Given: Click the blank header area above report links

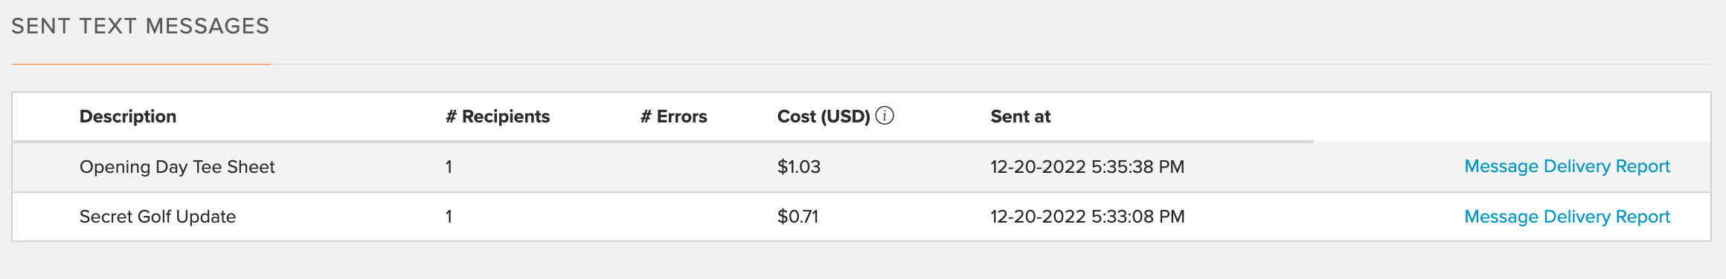Looking at the screenshot, I should pos(1512,116).
